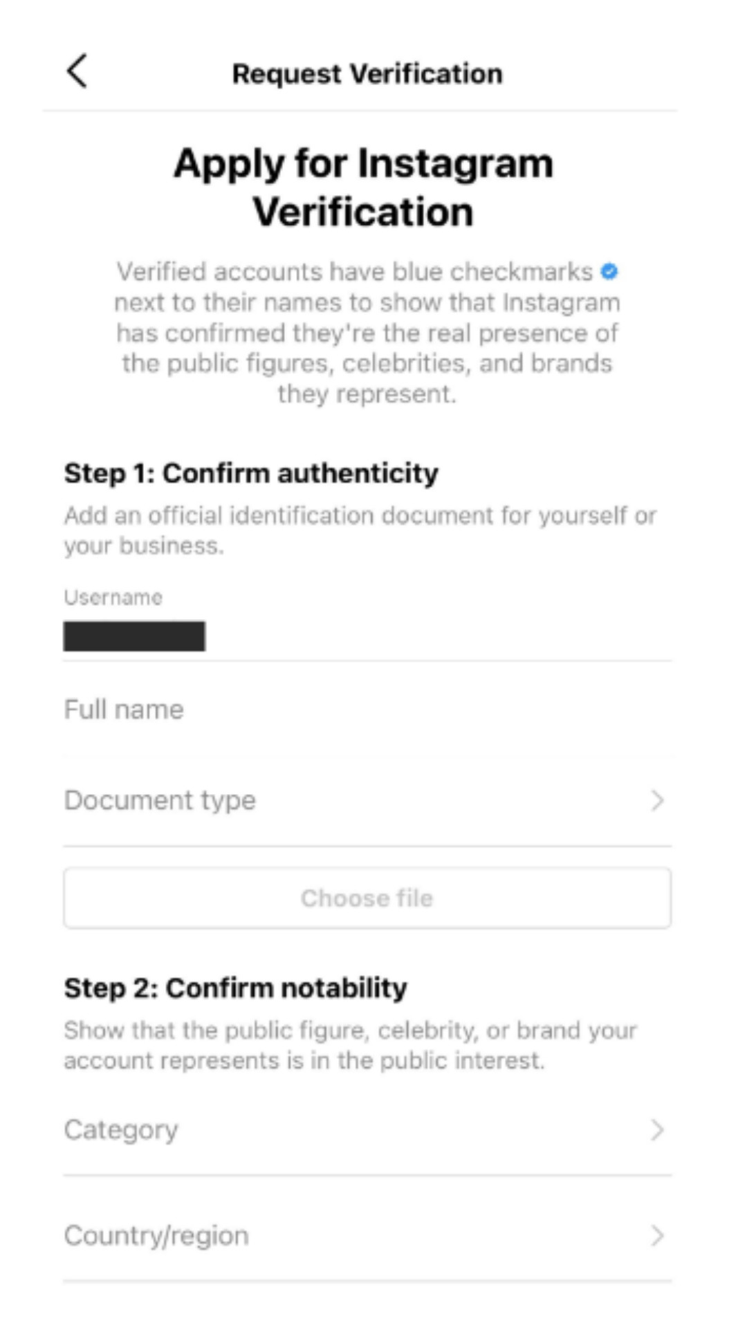Tap the Country/region chevron arrow
747x1328 pixels.
click(x=656, y=1235)
